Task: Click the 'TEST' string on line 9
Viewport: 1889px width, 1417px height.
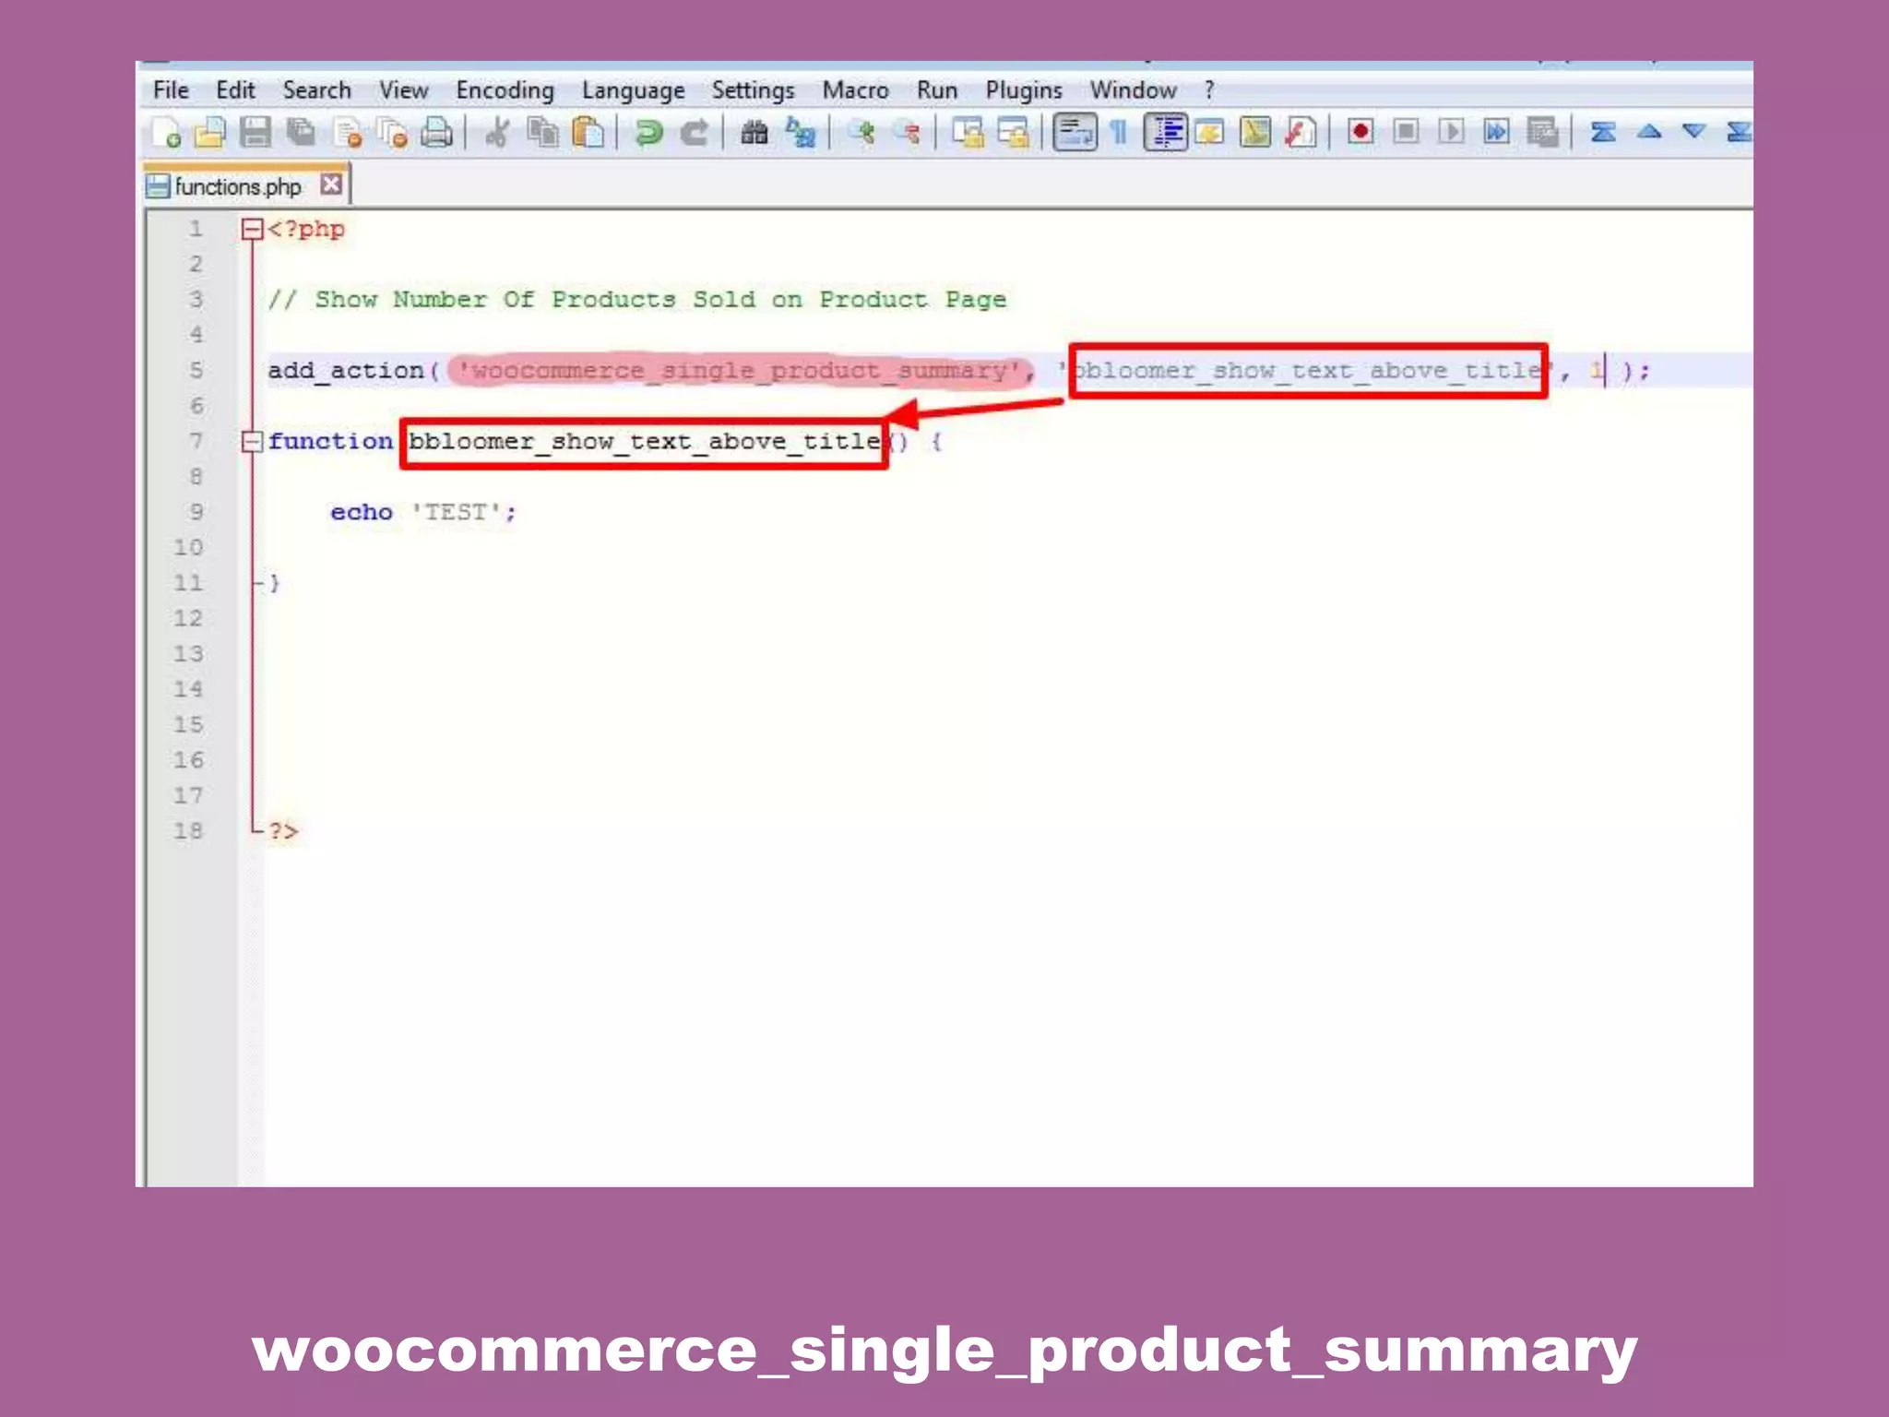Action: click(457, 512)
